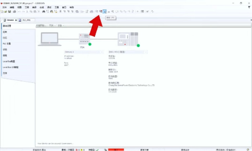The height and width of the screenshot is (151, 252).
Task: Expand the Scan Network dropdown button
Action: (x=42, y=26)
